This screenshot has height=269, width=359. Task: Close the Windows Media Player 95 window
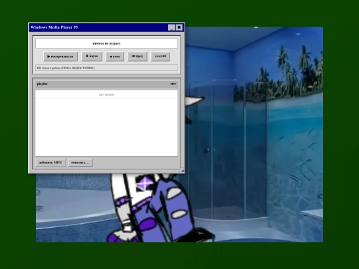tap(179, 27)
